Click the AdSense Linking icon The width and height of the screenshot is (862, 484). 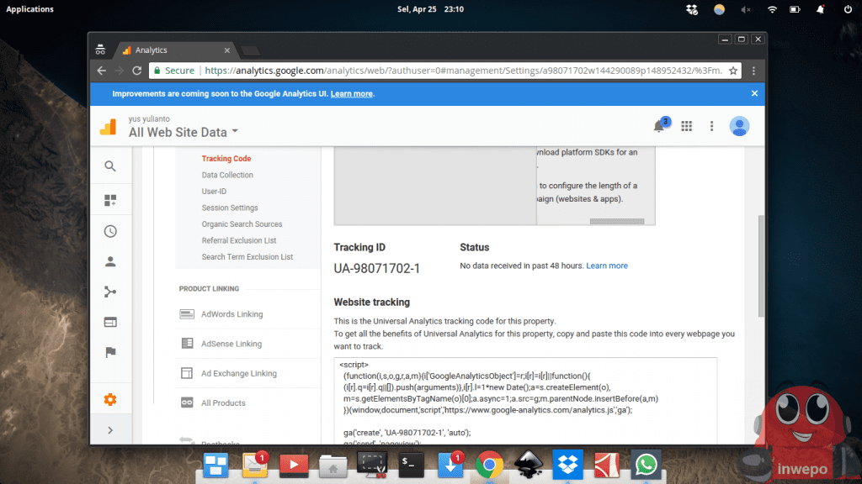tap(187, 344)
